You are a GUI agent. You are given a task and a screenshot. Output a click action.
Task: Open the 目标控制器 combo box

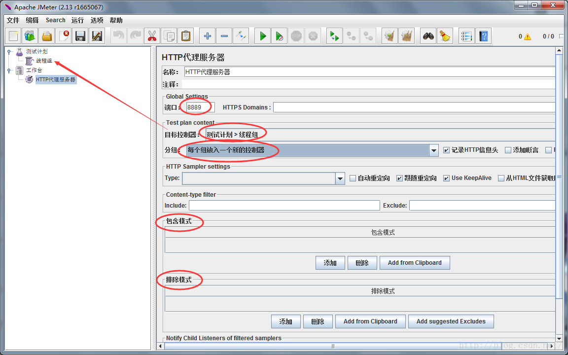pyautogui.click(x=380, y=135)
